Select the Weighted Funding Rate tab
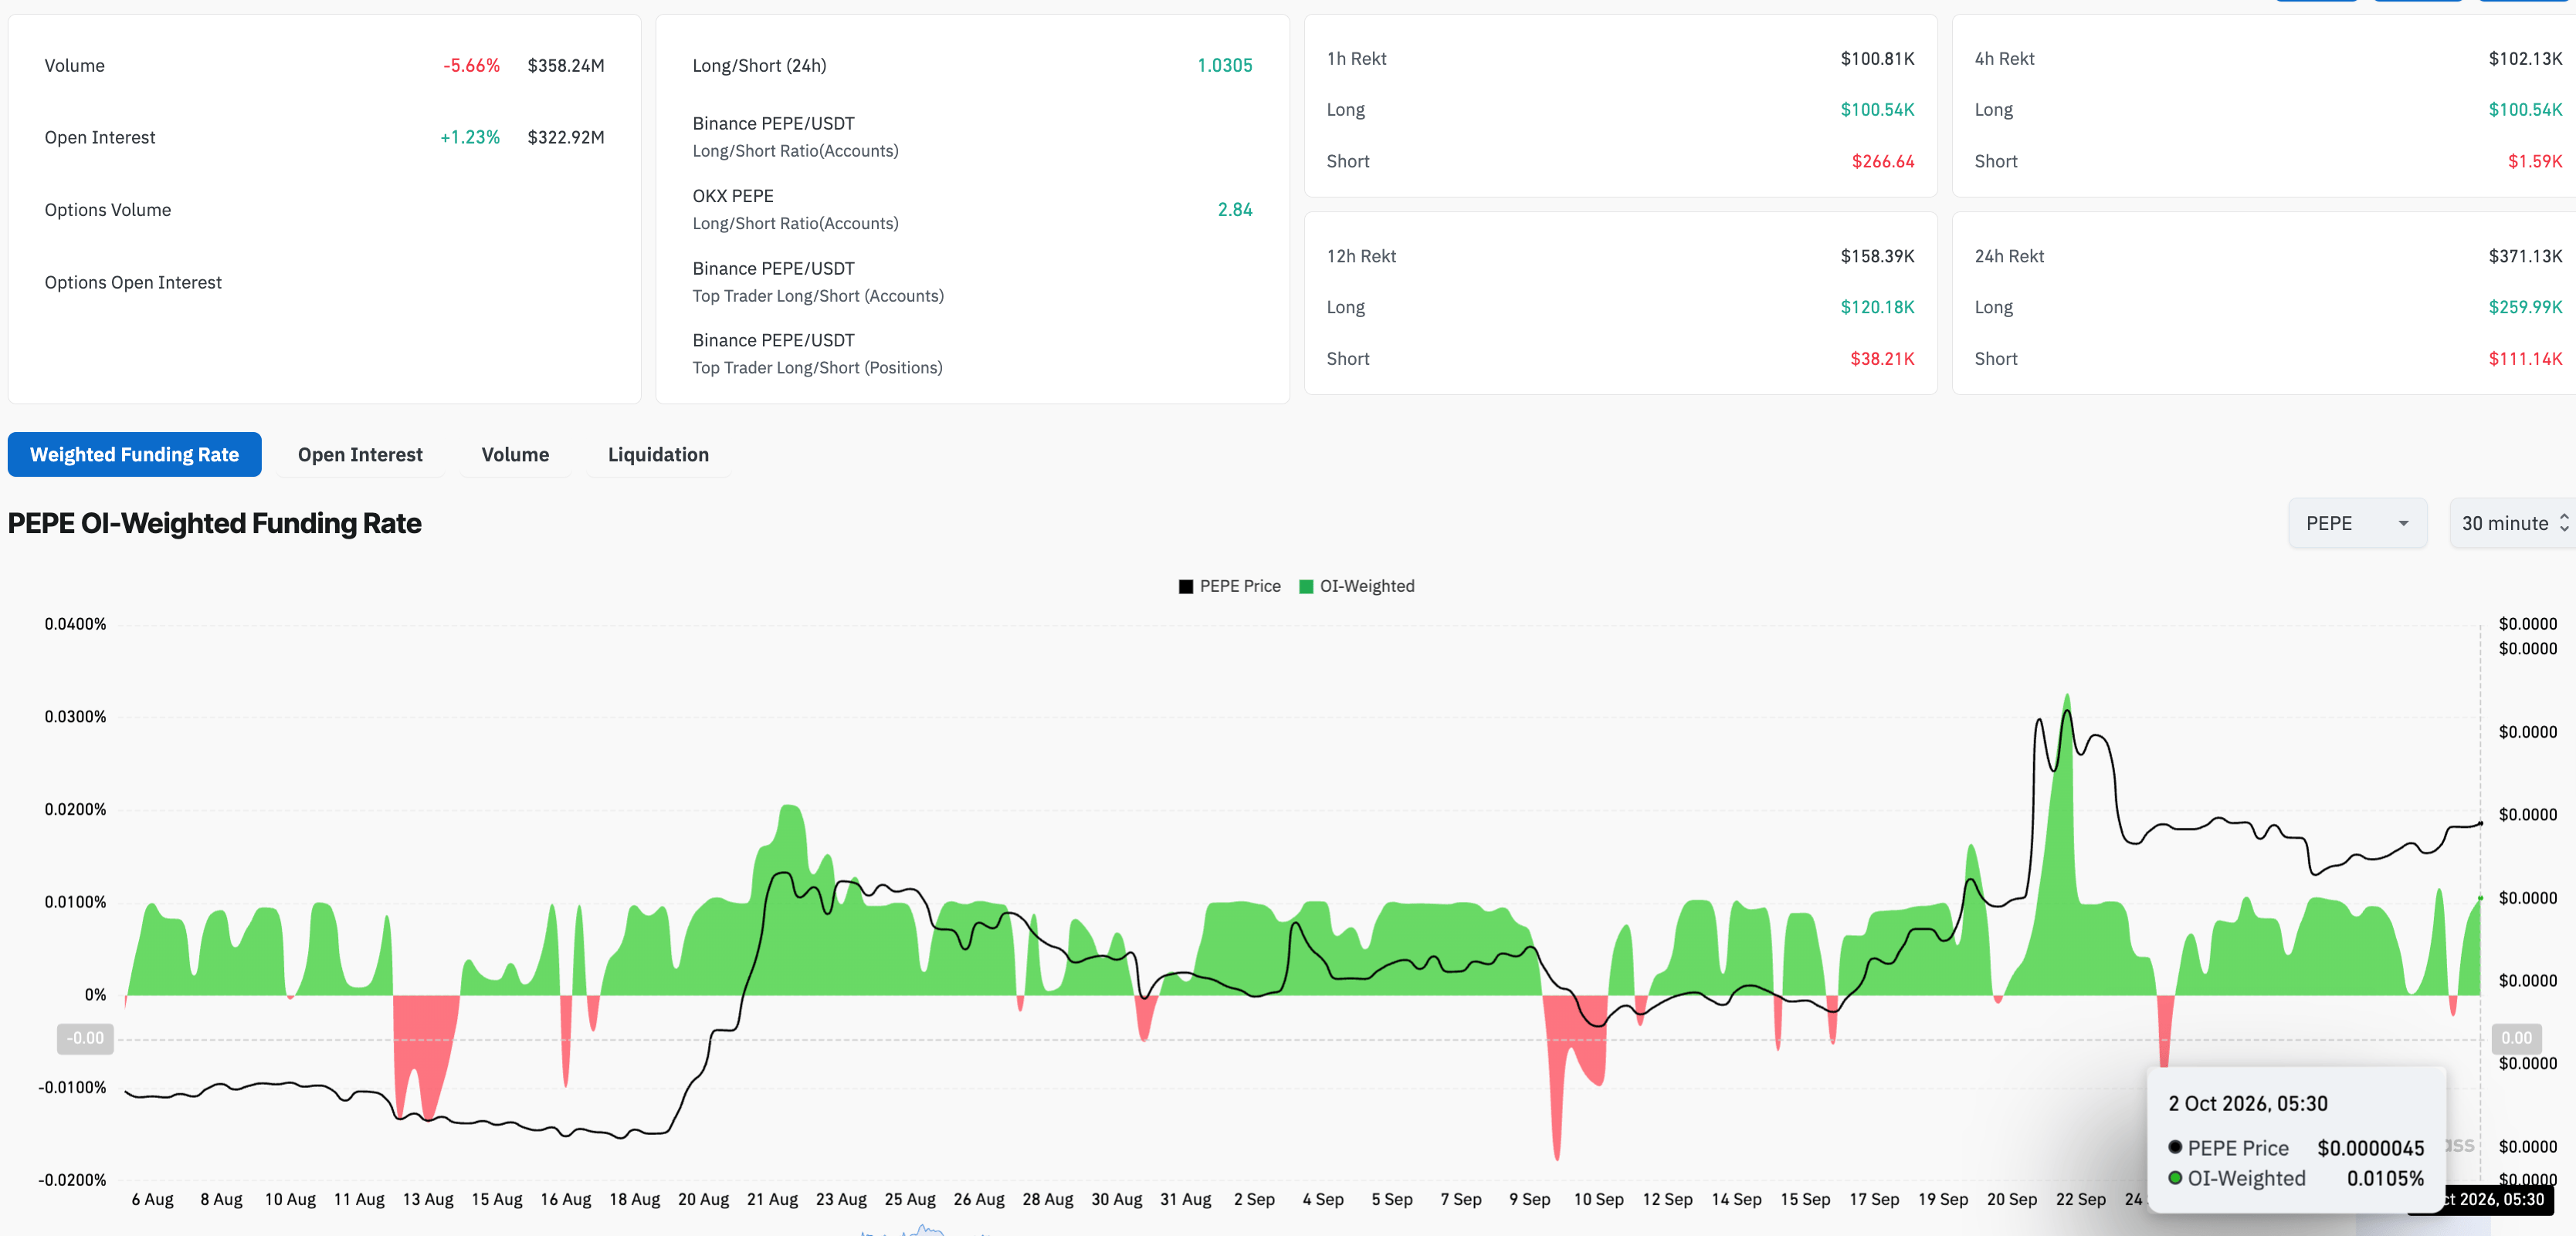Screen dimensions: 2576x1236 click(x=134, y=454)
